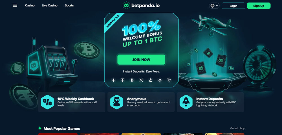Select the Tether coin icon

pyautogui.click(x=123, y=80)
